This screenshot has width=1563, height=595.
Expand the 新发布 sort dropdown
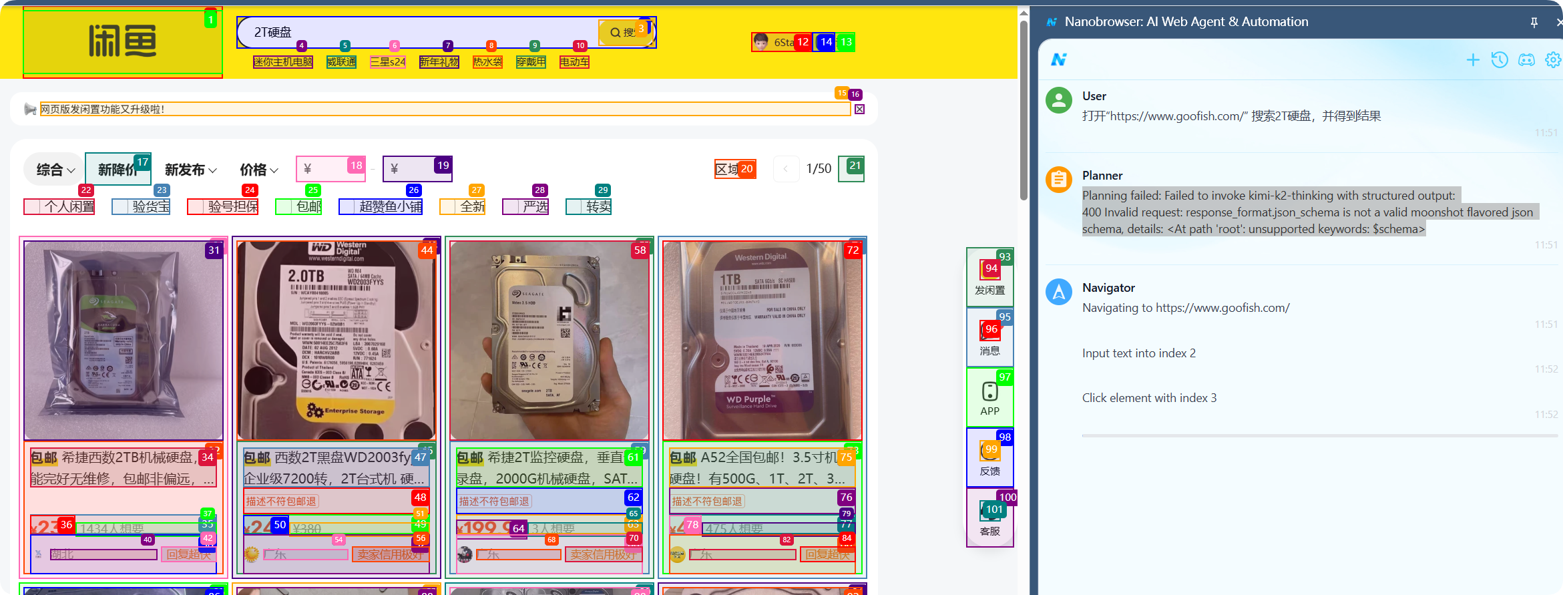tap(191, 170)
